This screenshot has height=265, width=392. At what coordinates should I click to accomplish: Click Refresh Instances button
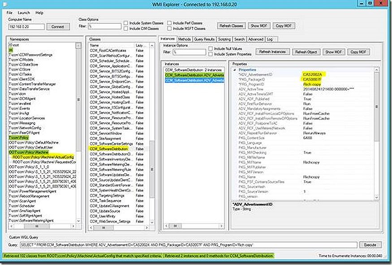[x=272, y=52]
